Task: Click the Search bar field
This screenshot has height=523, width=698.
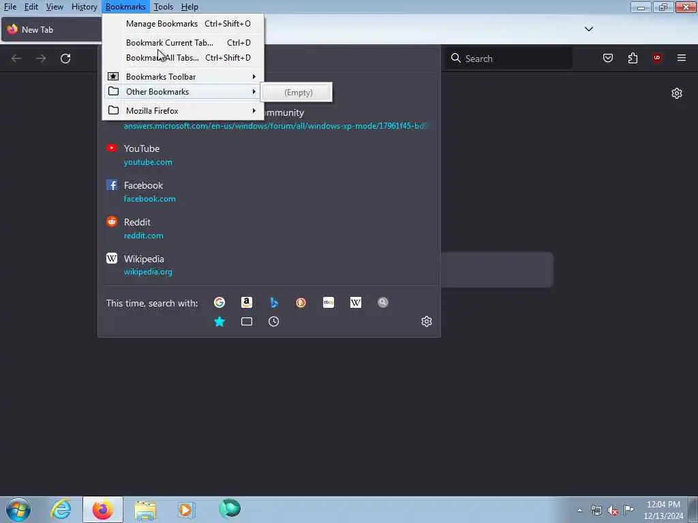Action: point(509,59)
